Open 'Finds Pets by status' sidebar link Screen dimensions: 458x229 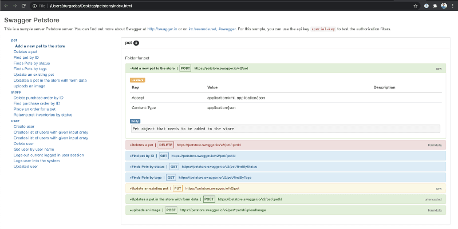coord(31,63)
